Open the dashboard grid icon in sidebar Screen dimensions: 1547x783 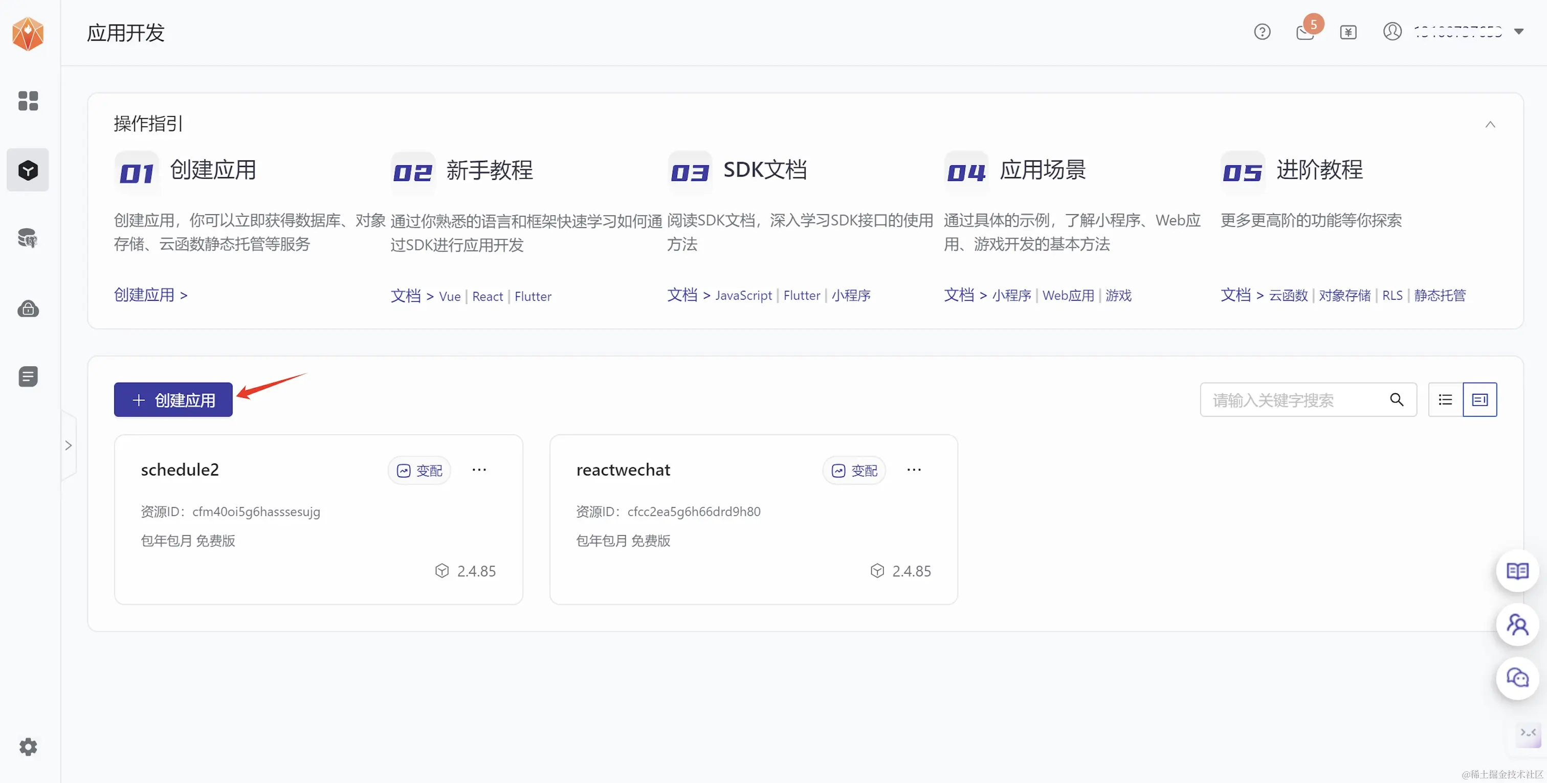(x=28, y=101)
